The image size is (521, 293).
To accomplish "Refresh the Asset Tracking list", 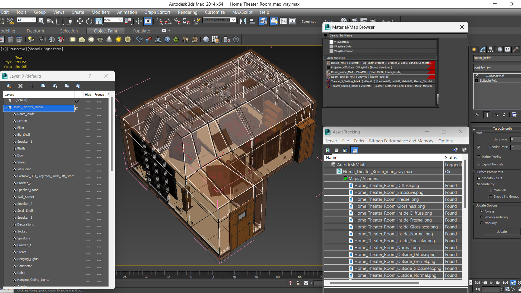I will 328,150.
